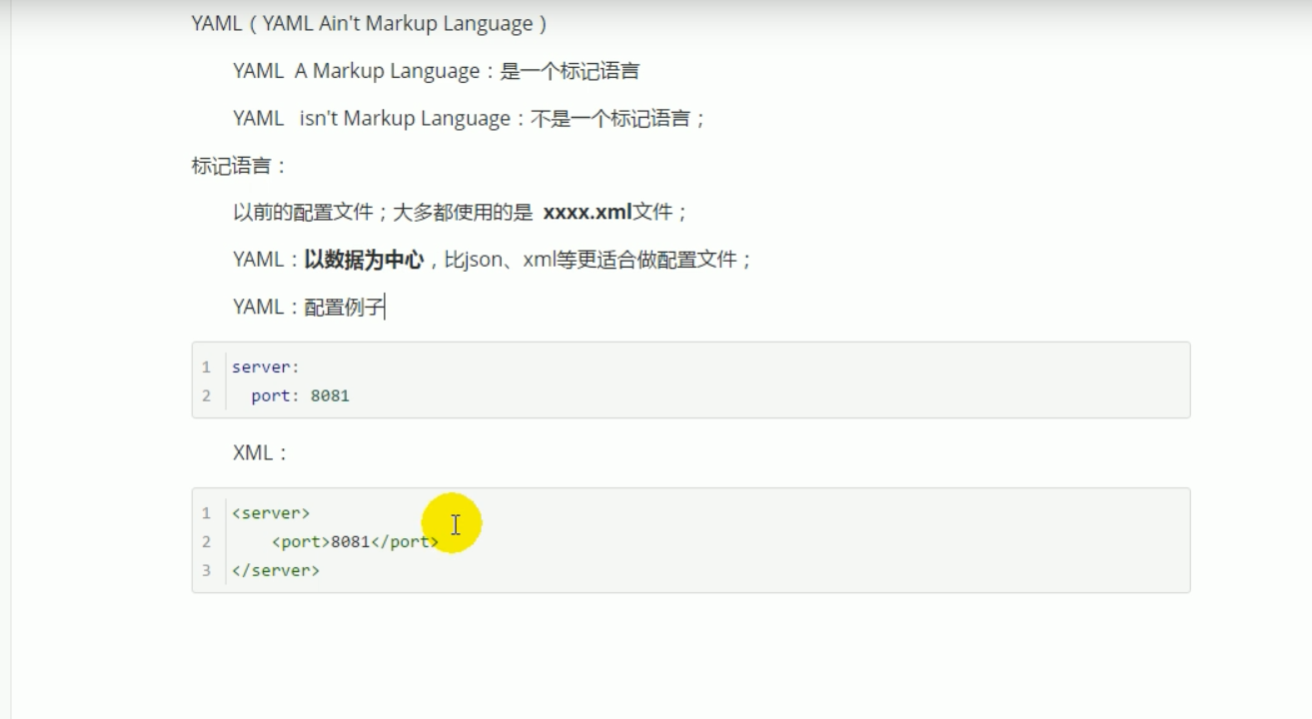Click the bold text 'xxxx.xml'
The image size is (1312, 719).
click(x=588, y=213)
